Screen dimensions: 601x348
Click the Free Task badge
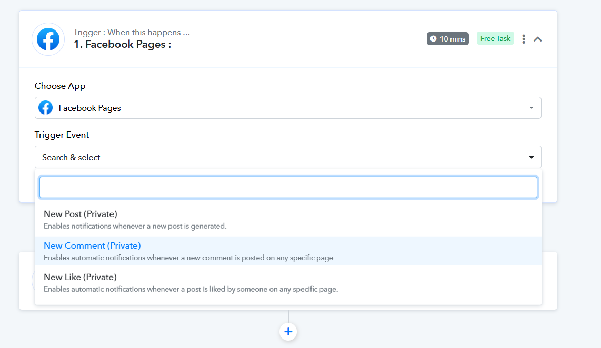(495, 39)
